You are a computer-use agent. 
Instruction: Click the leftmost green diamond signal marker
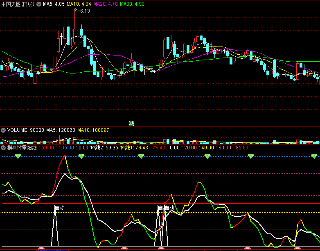tap(18, 156)
